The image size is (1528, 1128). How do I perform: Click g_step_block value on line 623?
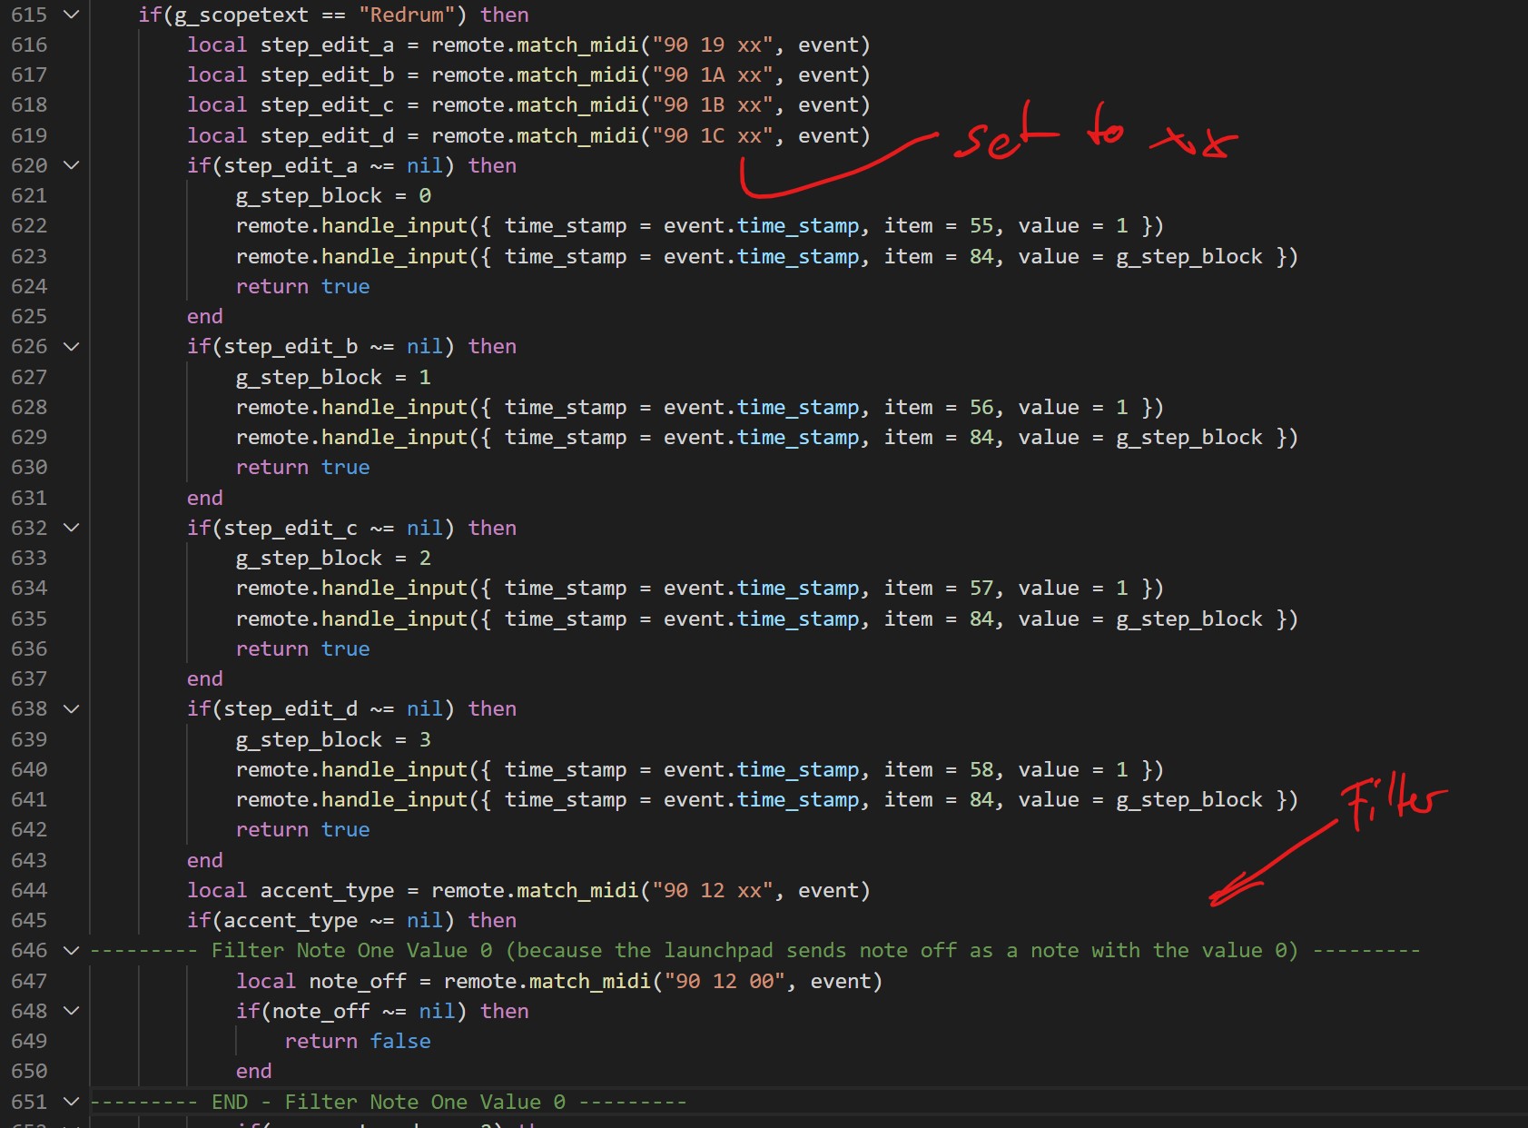pos(1189,257)
